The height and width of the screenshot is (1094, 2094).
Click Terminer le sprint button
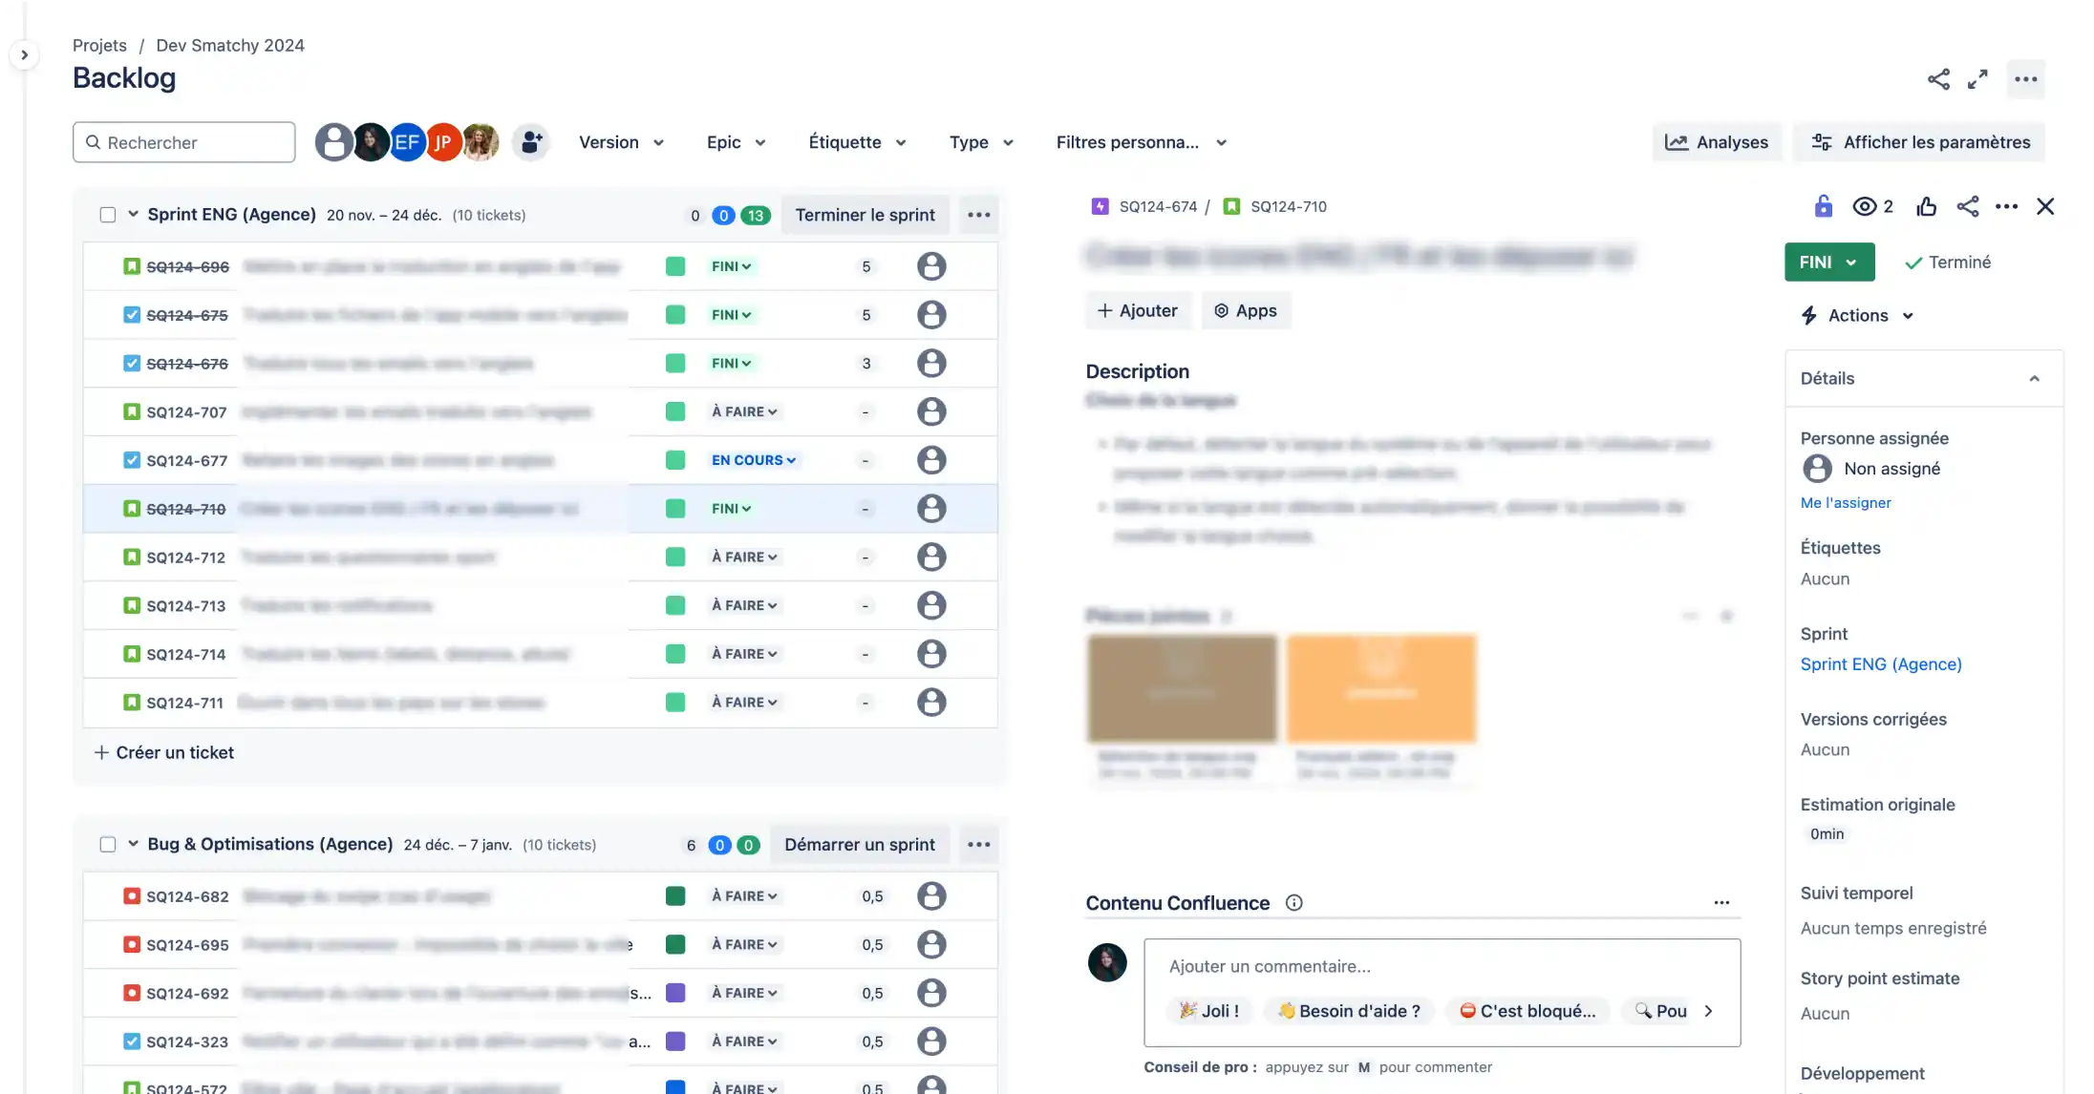pyautogui.click(x=865, y=215)
